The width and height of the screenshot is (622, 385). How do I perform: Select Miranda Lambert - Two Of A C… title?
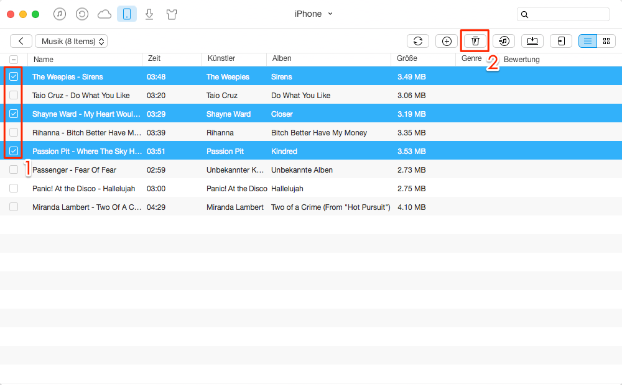click(86, 207)
